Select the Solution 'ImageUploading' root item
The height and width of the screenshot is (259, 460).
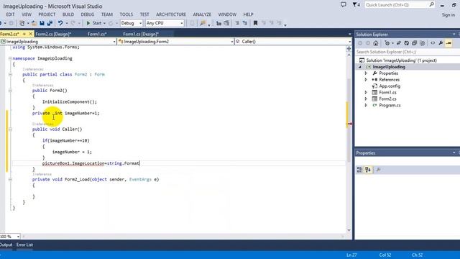[x=401, y=60]
